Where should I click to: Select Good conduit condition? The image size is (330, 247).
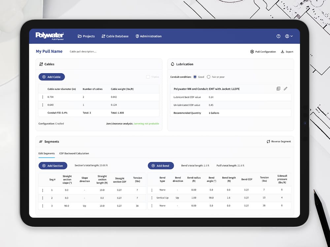point(195,77)
